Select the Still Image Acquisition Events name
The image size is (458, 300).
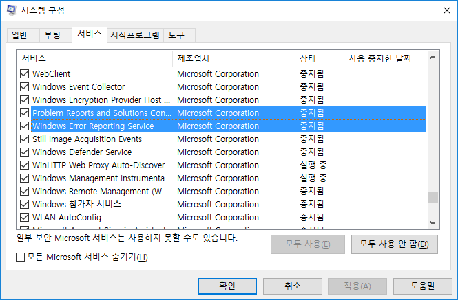click(87, 139)
